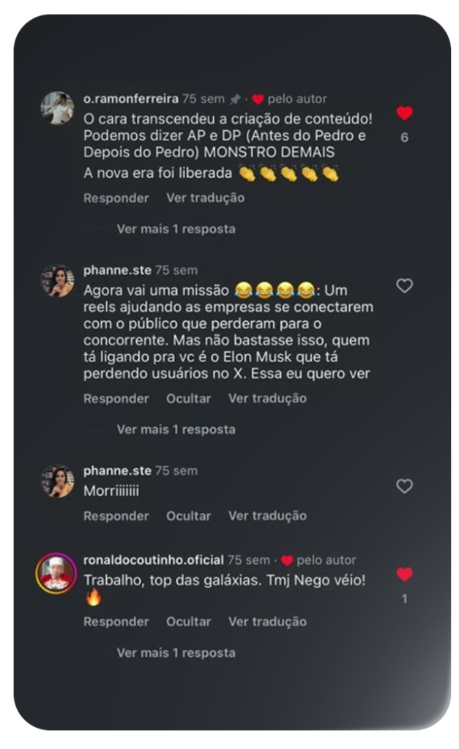Like phanne.ste's comment about Elon Musk
This screenshot has width=459, height=749.
[404, 286]
